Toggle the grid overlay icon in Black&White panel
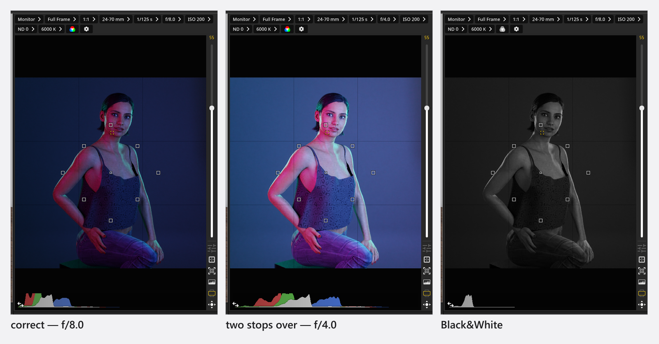The width and height of the screenshot is (659, 344). 642,260
